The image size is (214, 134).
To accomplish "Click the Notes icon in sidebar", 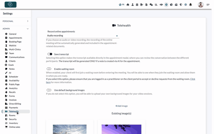I will (6, 69).
